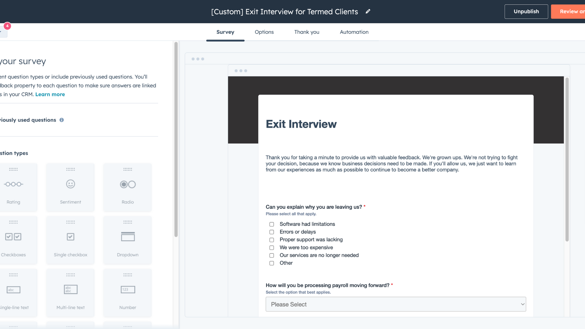Open the Automation tab

tap(354, 32)
